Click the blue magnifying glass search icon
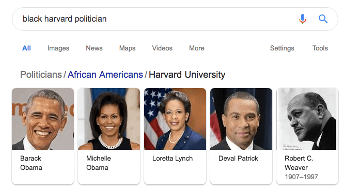This screenshot has width=359, height=191. tap(323, 19)
